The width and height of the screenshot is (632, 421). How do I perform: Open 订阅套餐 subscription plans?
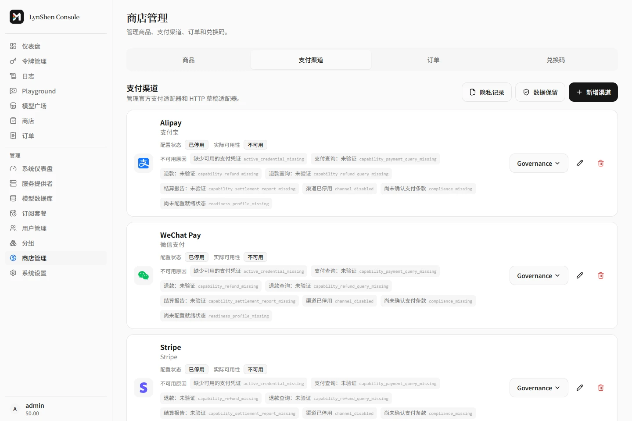coord(56,213)
